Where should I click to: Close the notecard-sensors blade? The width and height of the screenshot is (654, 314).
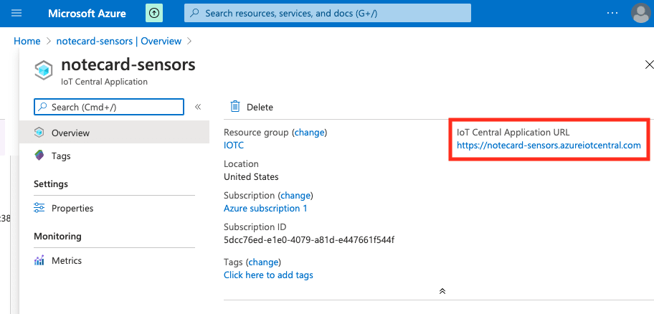point(649,65)
